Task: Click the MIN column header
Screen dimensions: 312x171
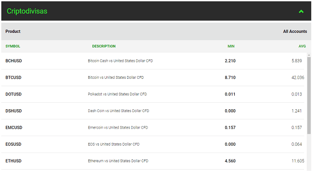Action: click(x=231, y=46)
